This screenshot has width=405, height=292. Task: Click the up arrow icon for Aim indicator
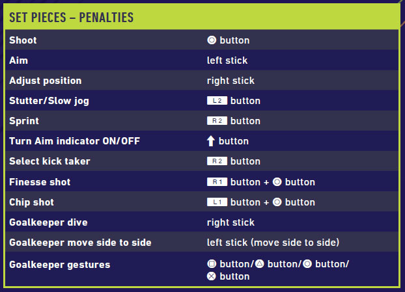[x=211, y=141]
